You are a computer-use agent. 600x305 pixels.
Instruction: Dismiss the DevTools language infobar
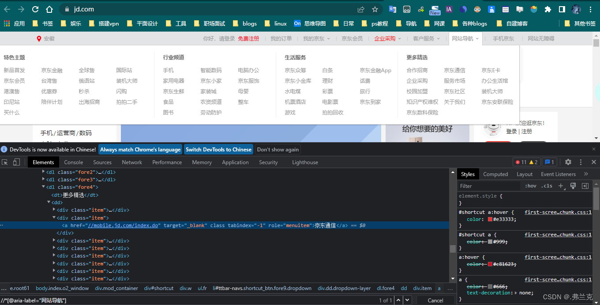[x=594, y=149]
